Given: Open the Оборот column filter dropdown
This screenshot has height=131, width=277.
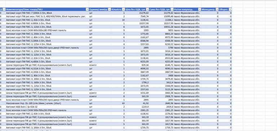Looking at the screenshot, I should (230, 9).
